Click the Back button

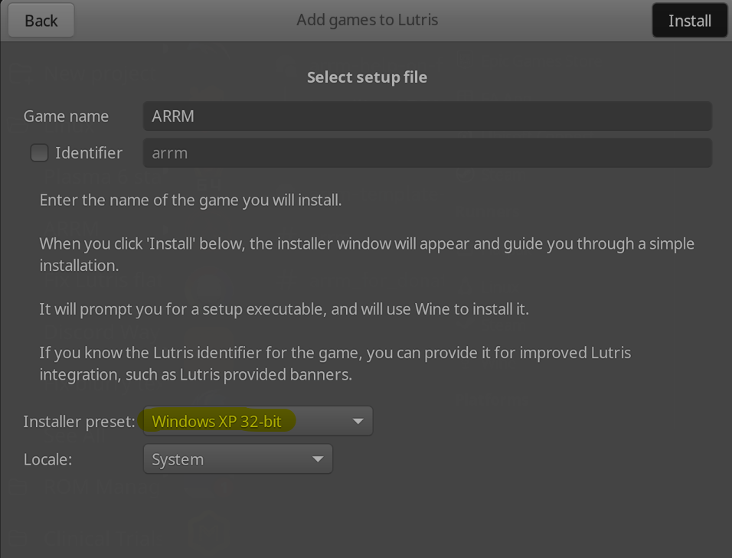(x=41, y=21)
